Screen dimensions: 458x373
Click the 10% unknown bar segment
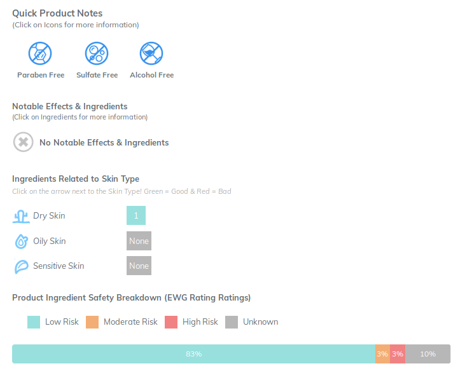point(428,354)
